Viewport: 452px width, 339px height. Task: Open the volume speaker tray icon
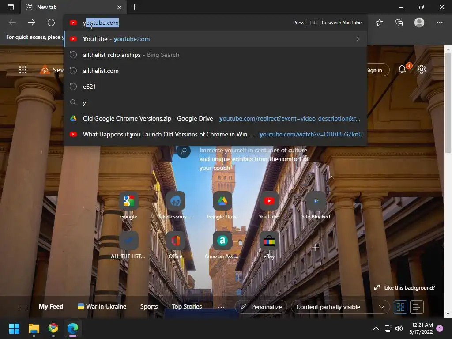click(399, 328)
